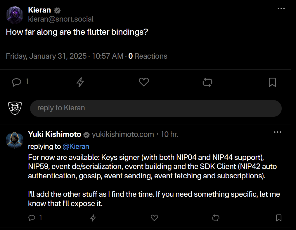Click Kieran's display name
Viewport: 296px width, 230px height.
pyautogui.click(x=39, y=10)
